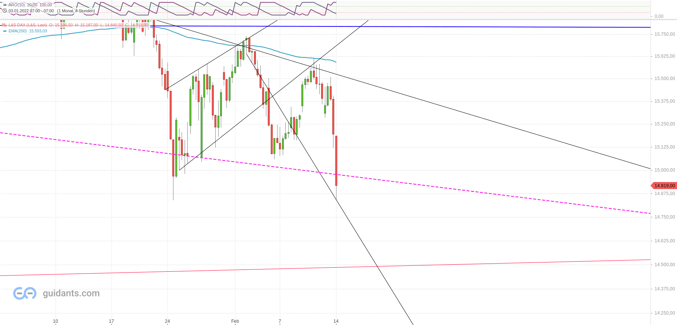
Task: Click the 14.375,00 price axis label
Action: pos(665,289)
